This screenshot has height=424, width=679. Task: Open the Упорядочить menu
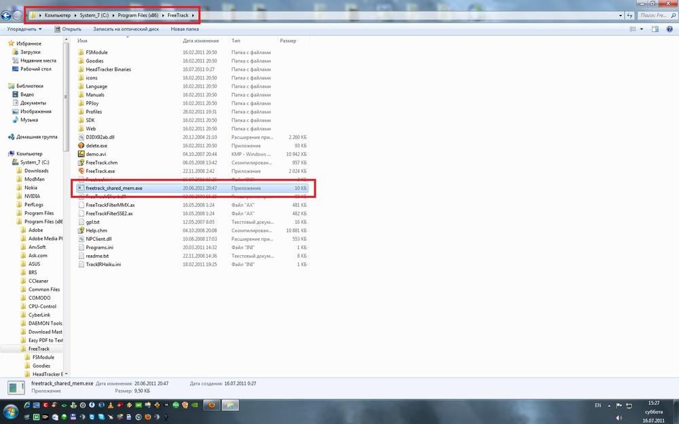click(24, 29)
